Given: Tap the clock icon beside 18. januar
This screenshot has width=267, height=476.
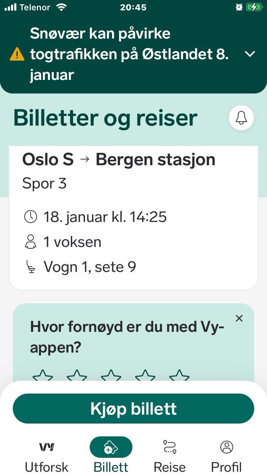Looking at the screenshot, I should click(30, 217).
